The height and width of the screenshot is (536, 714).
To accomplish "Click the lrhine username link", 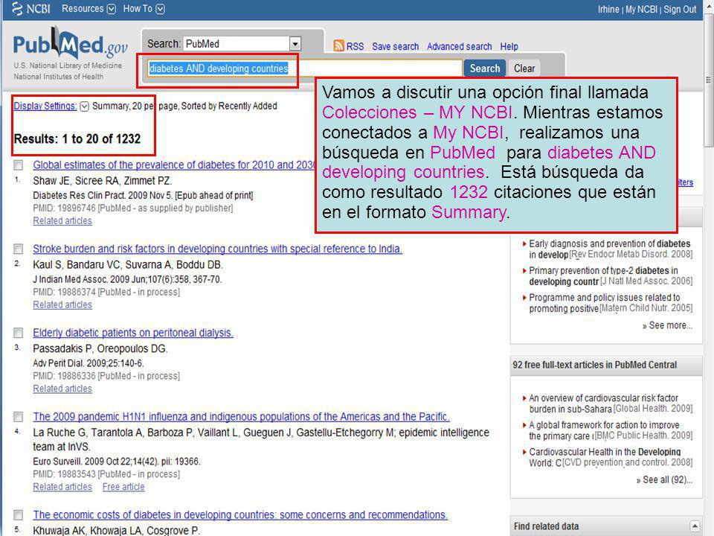I will [609, 9].
